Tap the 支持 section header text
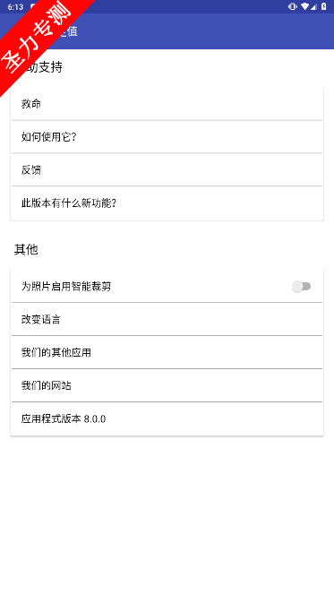Screen dimensions: 334x595 pos(51,67)
